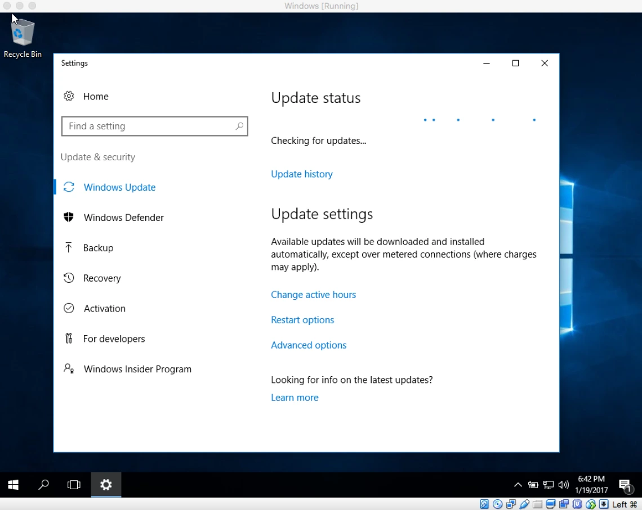The height and width of the screenshot is (510, 642).
Task: Click the Backup up-arrow icon
Action: click(x=69, y=247)
